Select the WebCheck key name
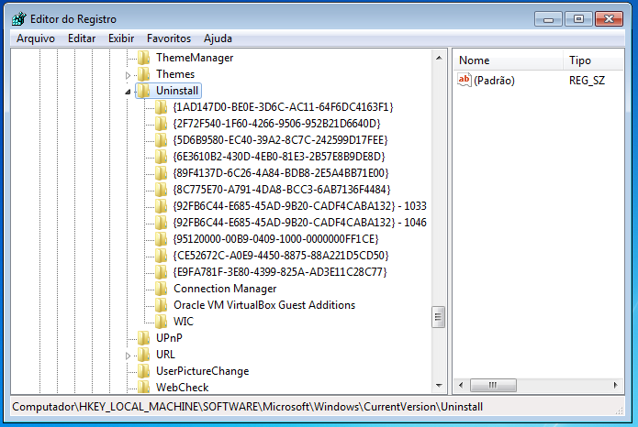 [183, 388]
